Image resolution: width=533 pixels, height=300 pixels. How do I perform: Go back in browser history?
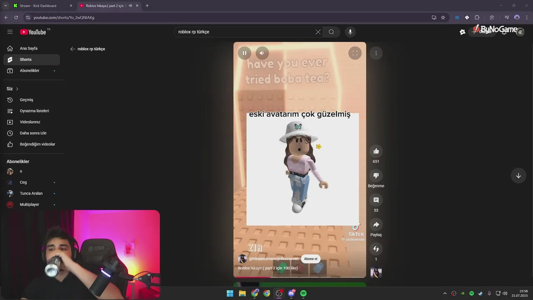click(6, 17)
